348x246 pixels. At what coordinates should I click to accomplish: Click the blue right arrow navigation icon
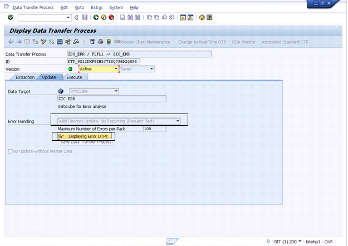pyautogui.click(x=19, y=42)
